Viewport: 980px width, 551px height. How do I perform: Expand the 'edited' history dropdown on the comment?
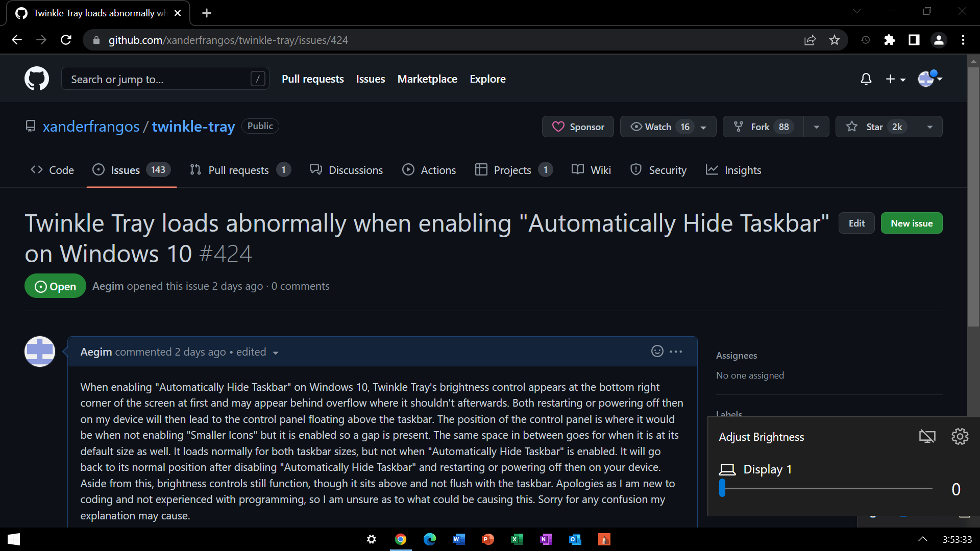[275, 353]
